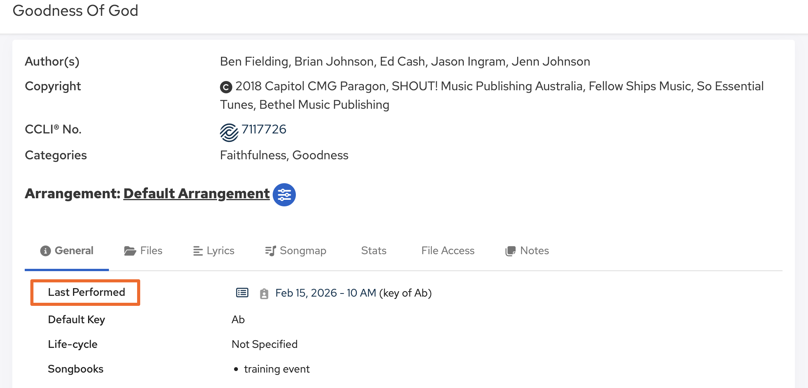Open the arrangement settings sliders icon
Image resolution: width=808 pixels, height=388 pixels.
(x=284, y=195)
